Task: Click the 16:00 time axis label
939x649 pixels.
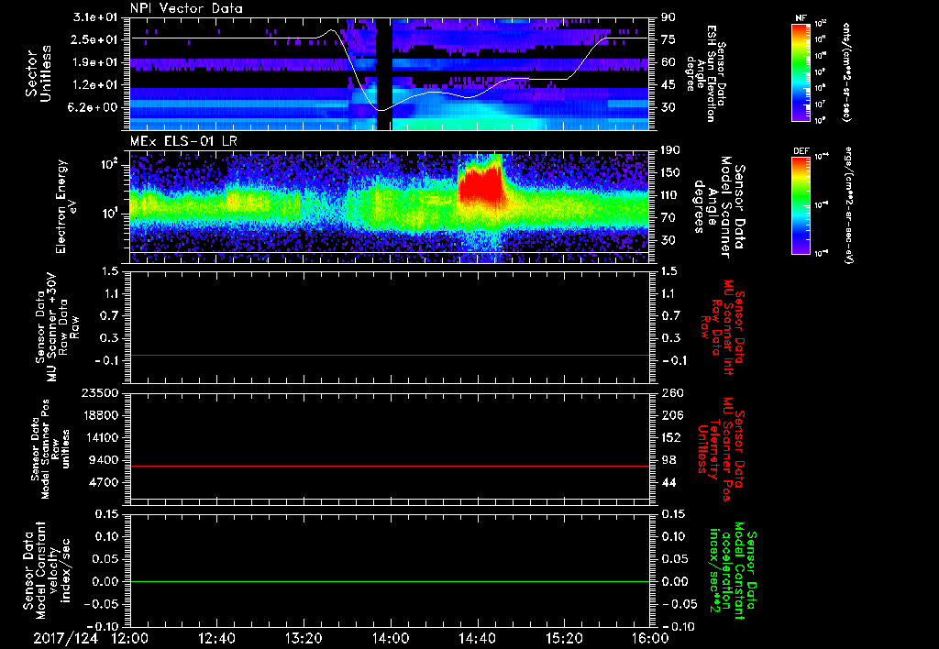Action: 650,639
